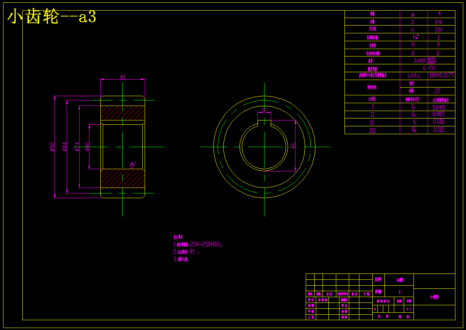Select the third technical requirement note line
This screenshot has width=466, height=330.
tap(181, 259)
